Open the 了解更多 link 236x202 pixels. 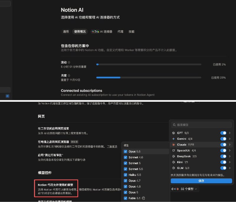[112, 146]
